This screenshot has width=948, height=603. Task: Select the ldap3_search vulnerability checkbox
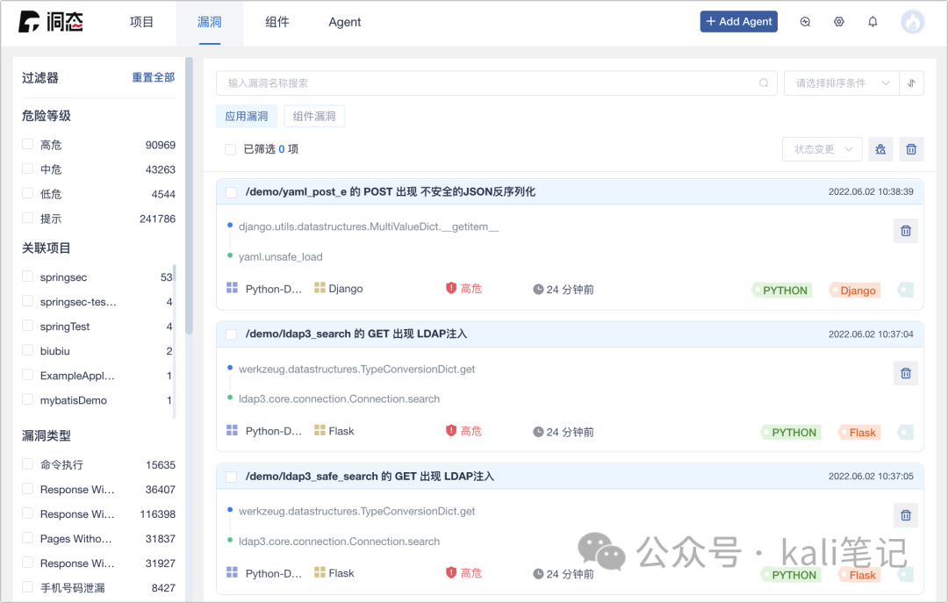(231, 334)
